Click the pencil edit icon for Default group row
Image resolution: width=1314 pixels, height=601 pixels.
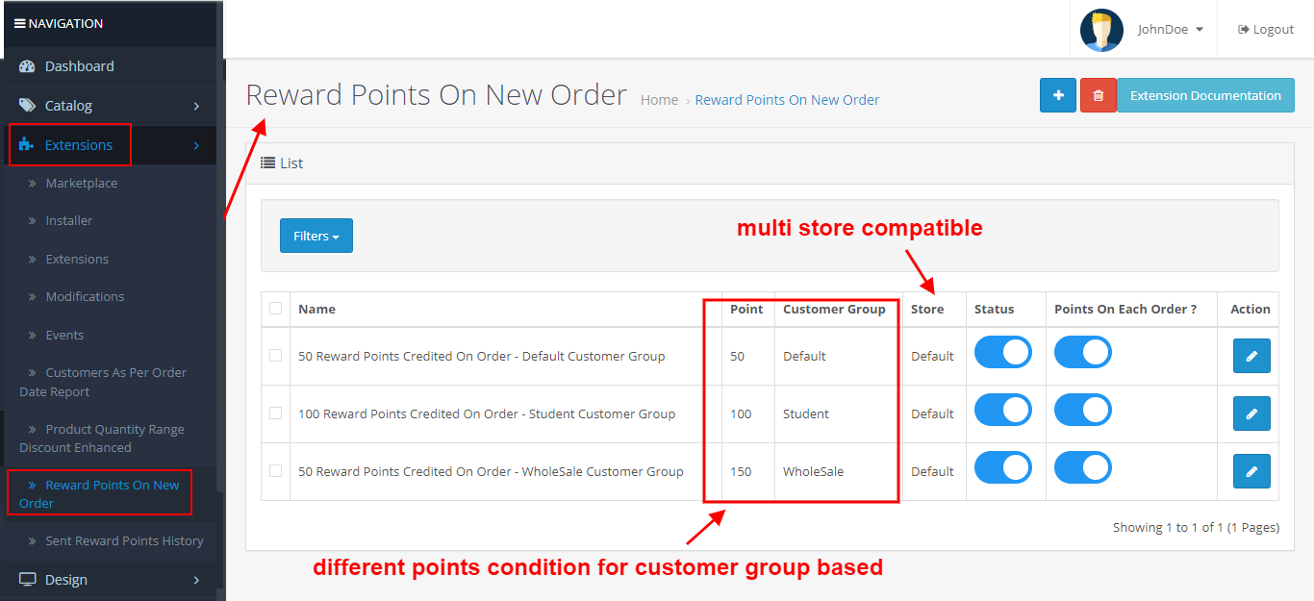(1251, 356)
